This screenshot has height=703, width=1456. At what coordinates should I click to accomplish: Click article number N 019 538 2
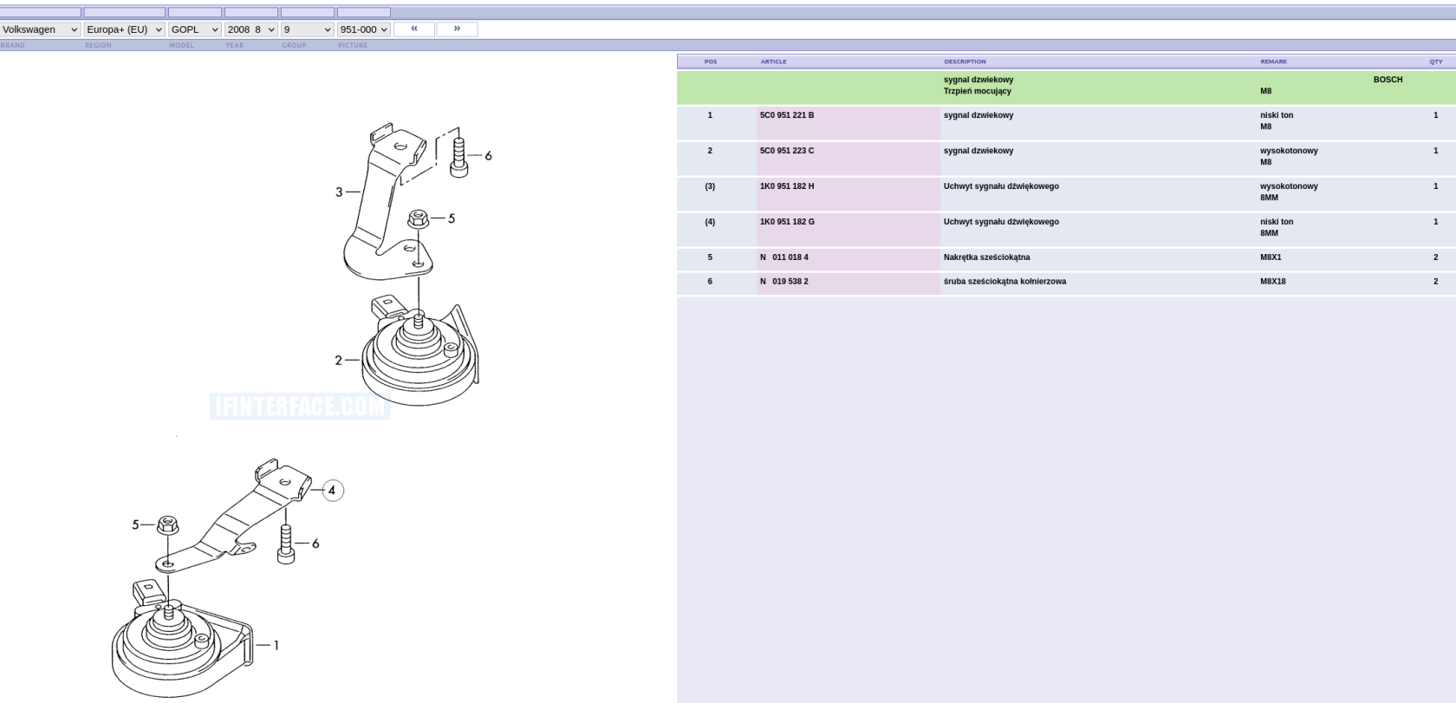[x=784, y=282]
